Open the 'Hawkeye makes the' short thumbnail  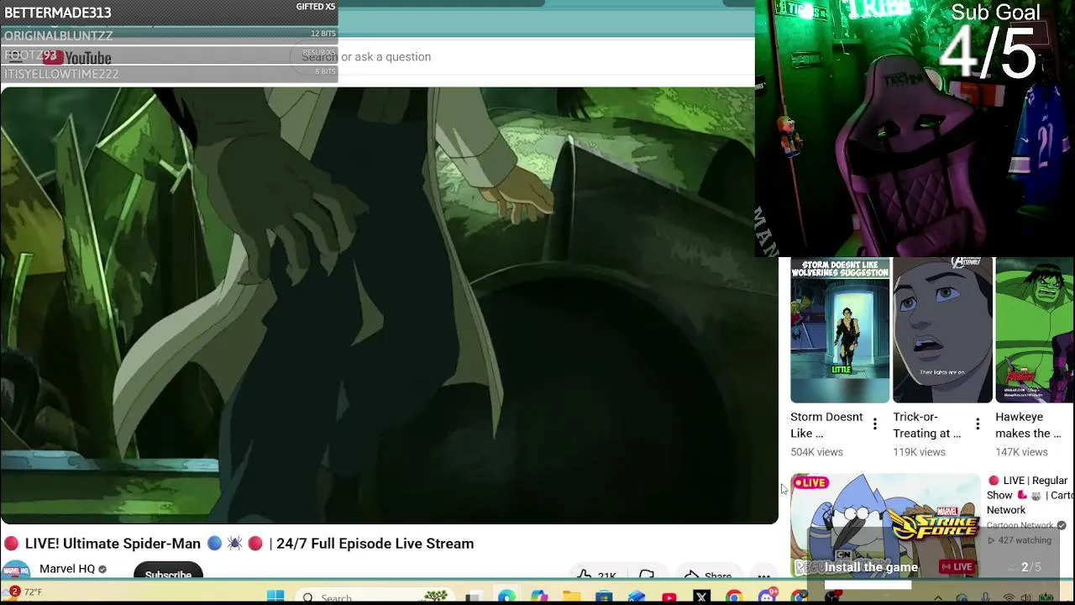coord(1035,330)
